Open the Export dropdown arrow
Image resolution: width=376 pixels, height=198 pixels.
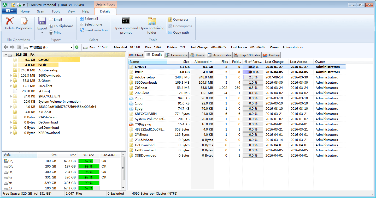click(42, 33)
